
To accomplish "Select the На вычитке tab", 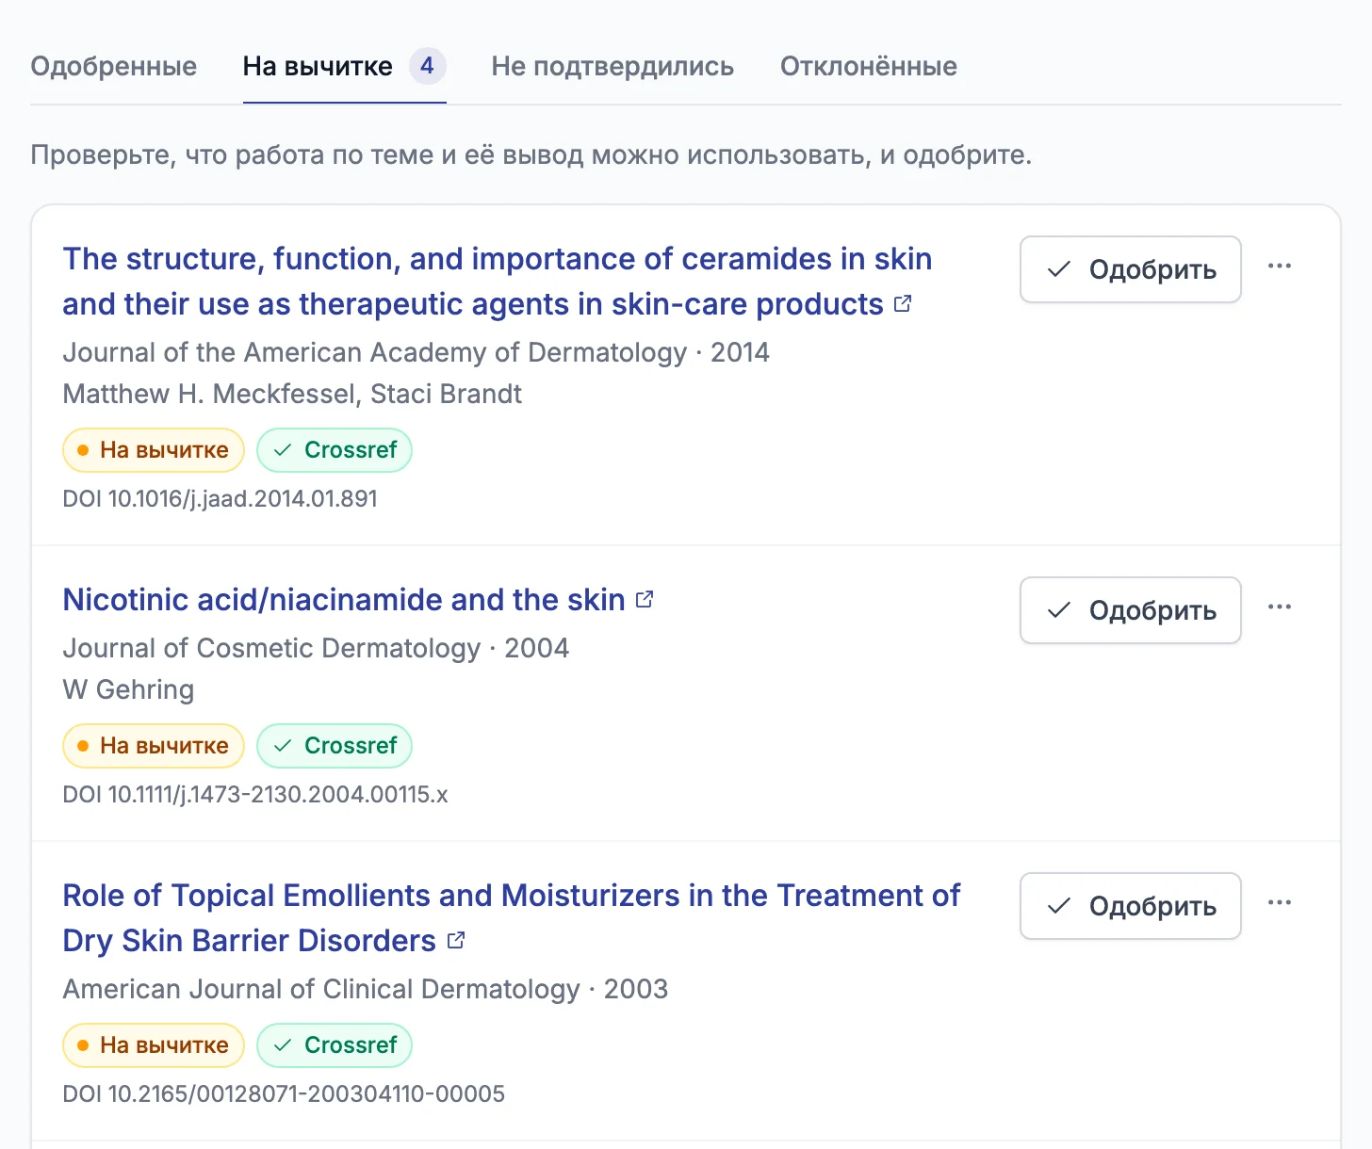I will (x=345, y=66).
